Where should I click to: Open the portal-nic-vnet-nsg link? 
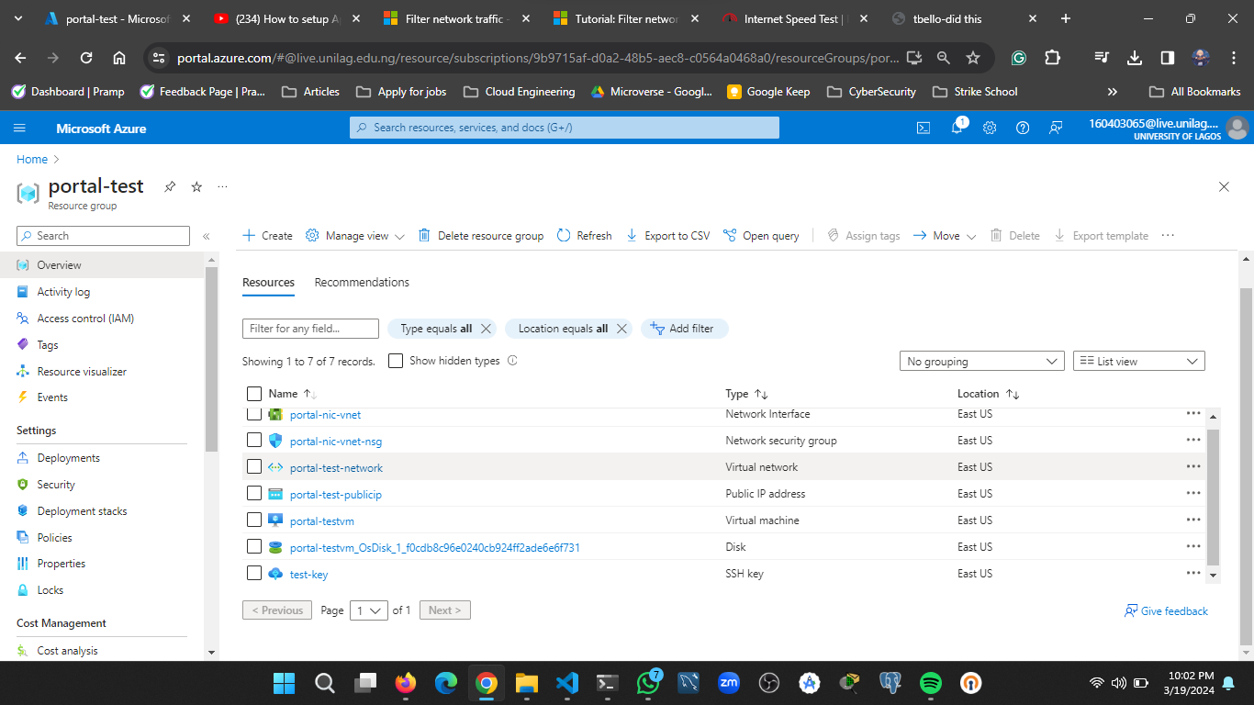point(336,442)
